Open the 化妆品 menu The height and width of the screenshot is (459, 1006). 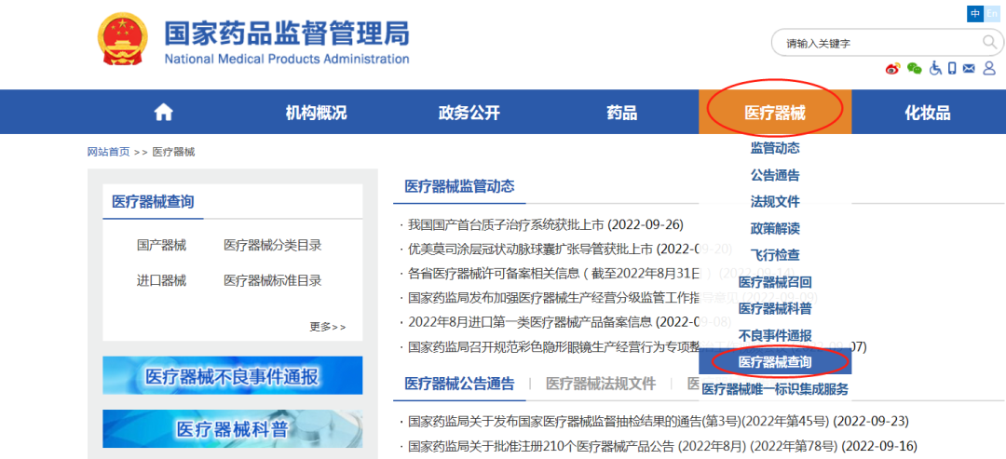[x=928, y=113]
